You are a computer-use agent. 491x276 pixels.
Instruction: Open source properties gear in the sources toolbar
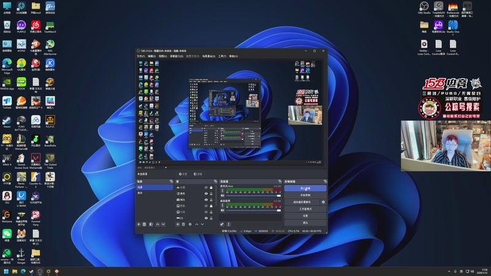(x=190, y=224)
